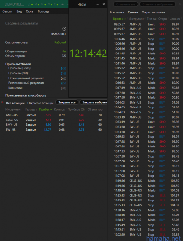Click the gauge icon above USMARKET

pos(64,29)
